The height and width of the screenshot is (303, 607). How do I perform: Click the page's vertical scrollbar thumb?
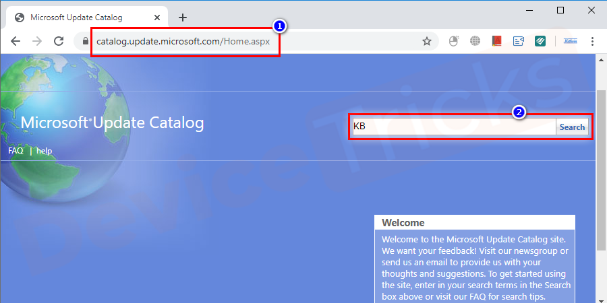click(x=601, y=170)
